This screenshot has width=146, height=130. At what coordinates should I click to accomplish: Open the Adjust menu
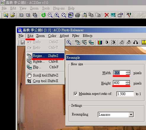(x=64, y=36)
